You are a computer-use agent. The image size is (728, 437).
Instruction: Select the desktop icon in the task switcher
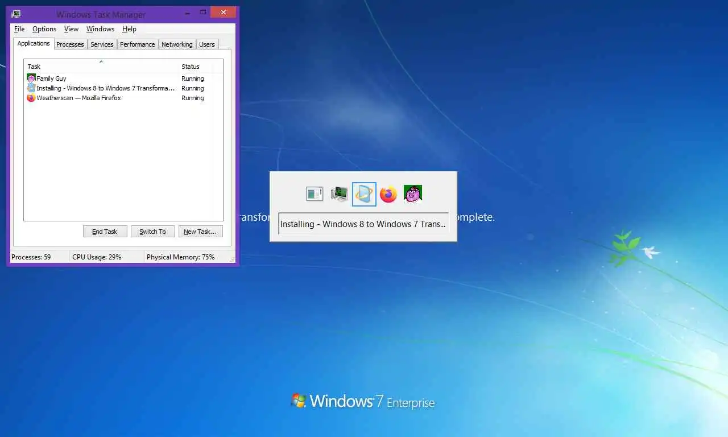click(315, 194)
